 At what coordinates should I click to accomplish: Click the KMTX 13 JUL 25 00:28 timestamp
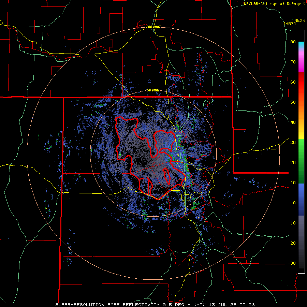click(224, 305)
